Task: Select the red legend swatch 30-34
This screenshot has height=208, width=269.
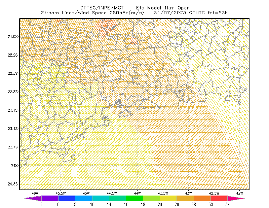Action: pos(219,198)
